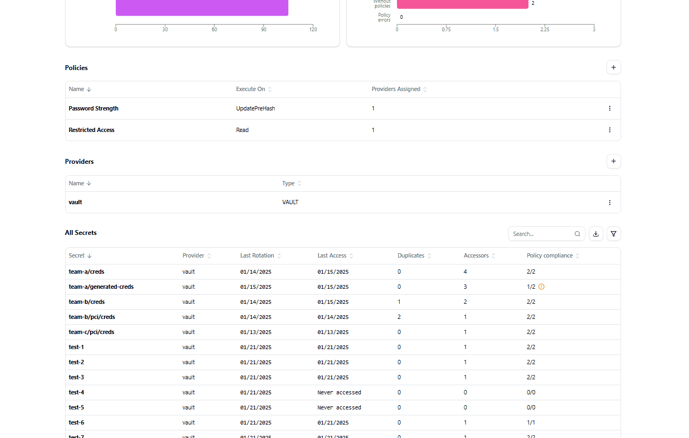Open the All Secrets filter options
This screenshot has height=438, width=689.
coord(613,233)
